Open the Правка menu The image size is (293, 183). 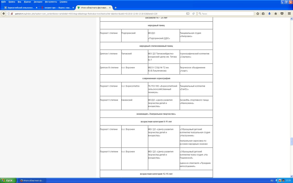[x=12, y=2]
